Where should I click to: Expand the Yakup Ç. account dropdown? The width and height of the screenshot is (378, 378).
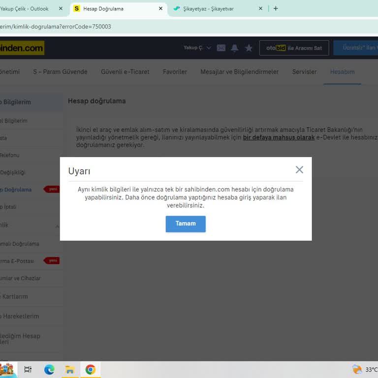(x=197, y=48)
